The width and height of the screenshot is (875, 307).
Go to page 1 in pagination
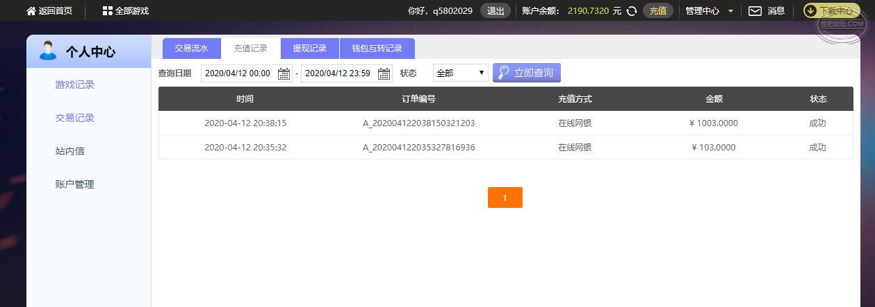pos(505,198)
